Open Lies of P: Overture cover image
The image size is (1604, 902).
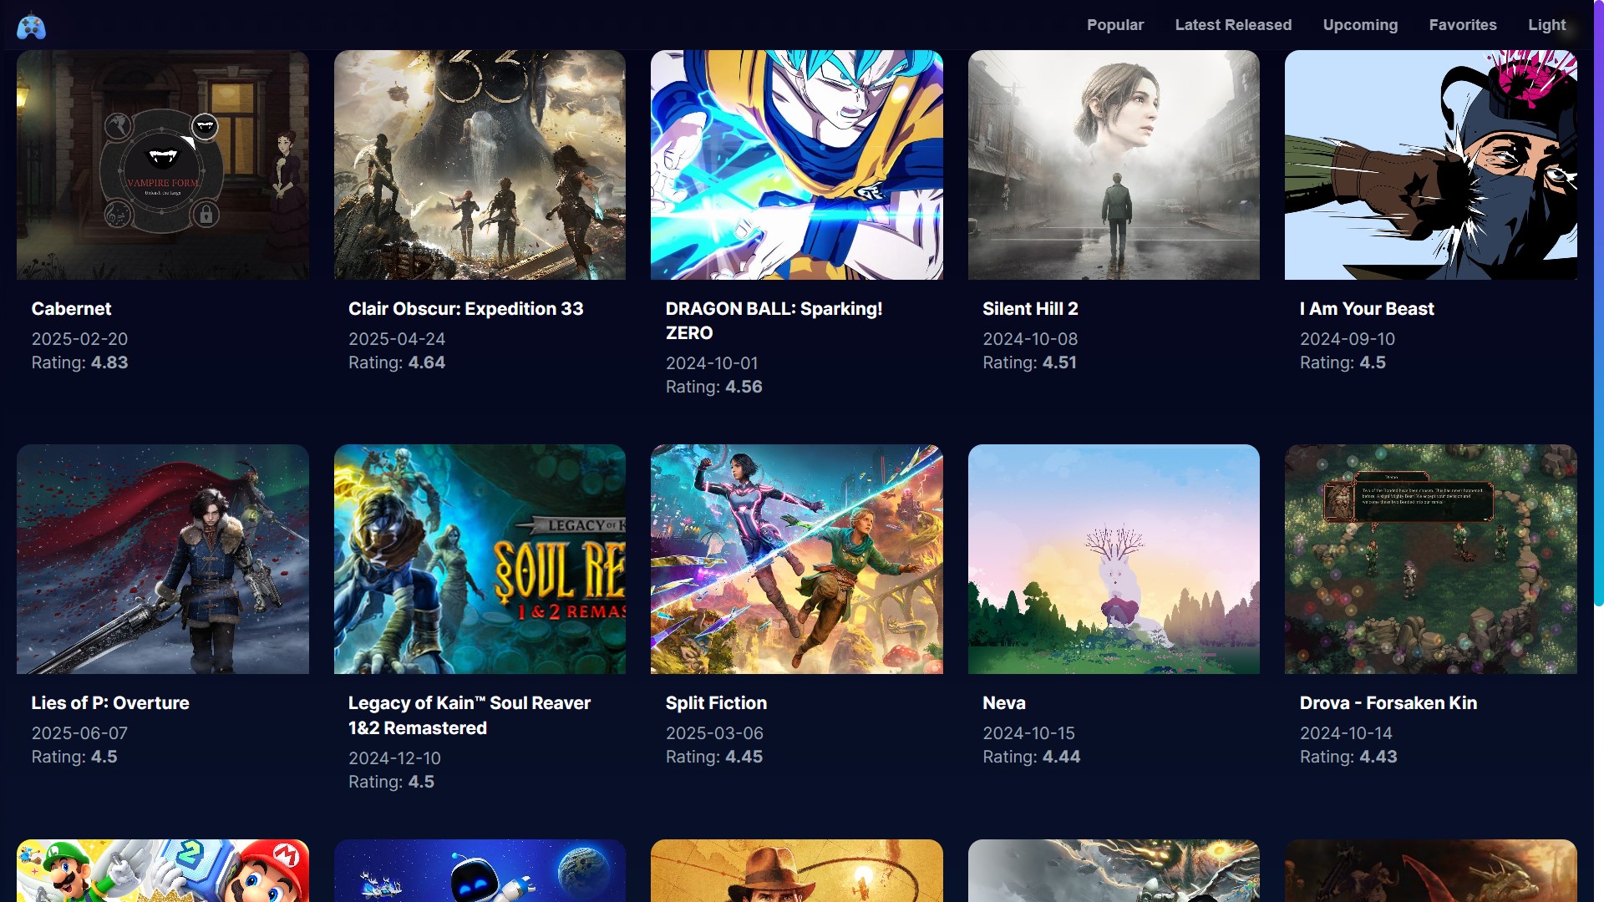pyautogui.click(x=163, y=559)
